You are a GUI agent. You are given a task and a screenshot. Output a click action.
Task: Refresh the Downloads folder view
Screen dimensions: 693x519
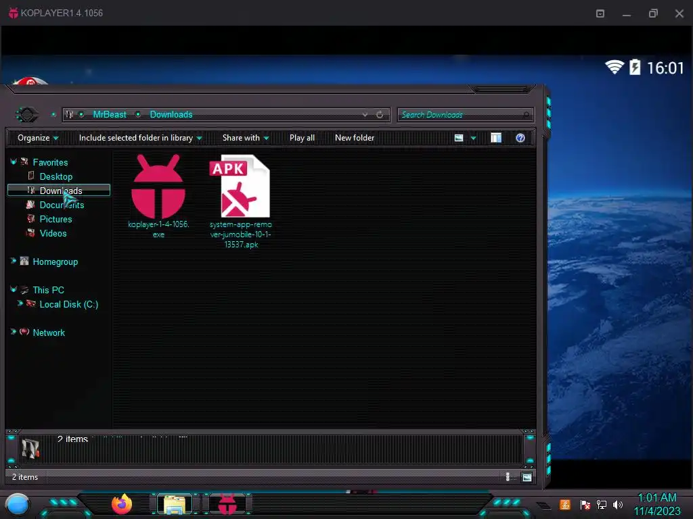tap(380, 115)
